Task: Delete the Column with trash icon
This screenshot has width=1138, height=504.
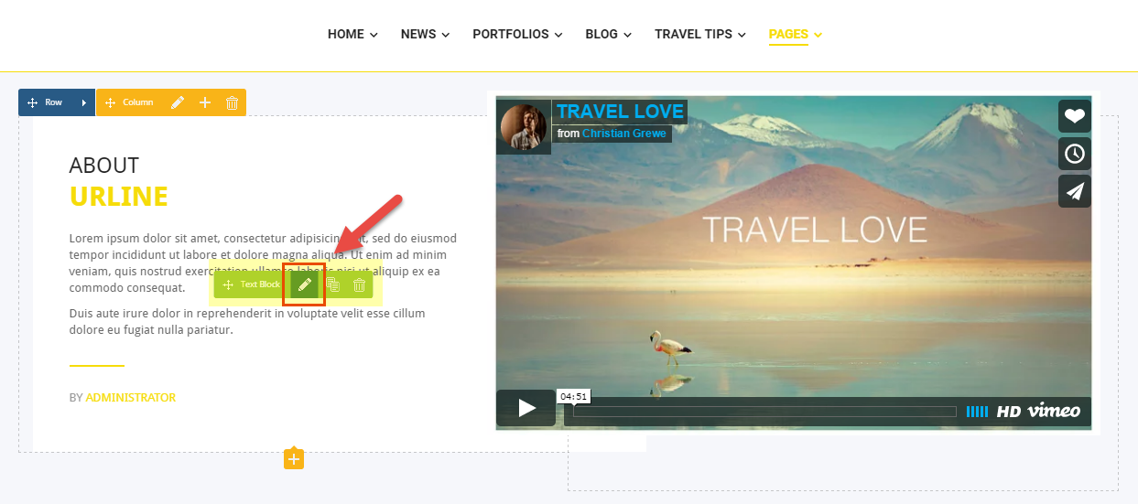Action: [x=232, y=102]
